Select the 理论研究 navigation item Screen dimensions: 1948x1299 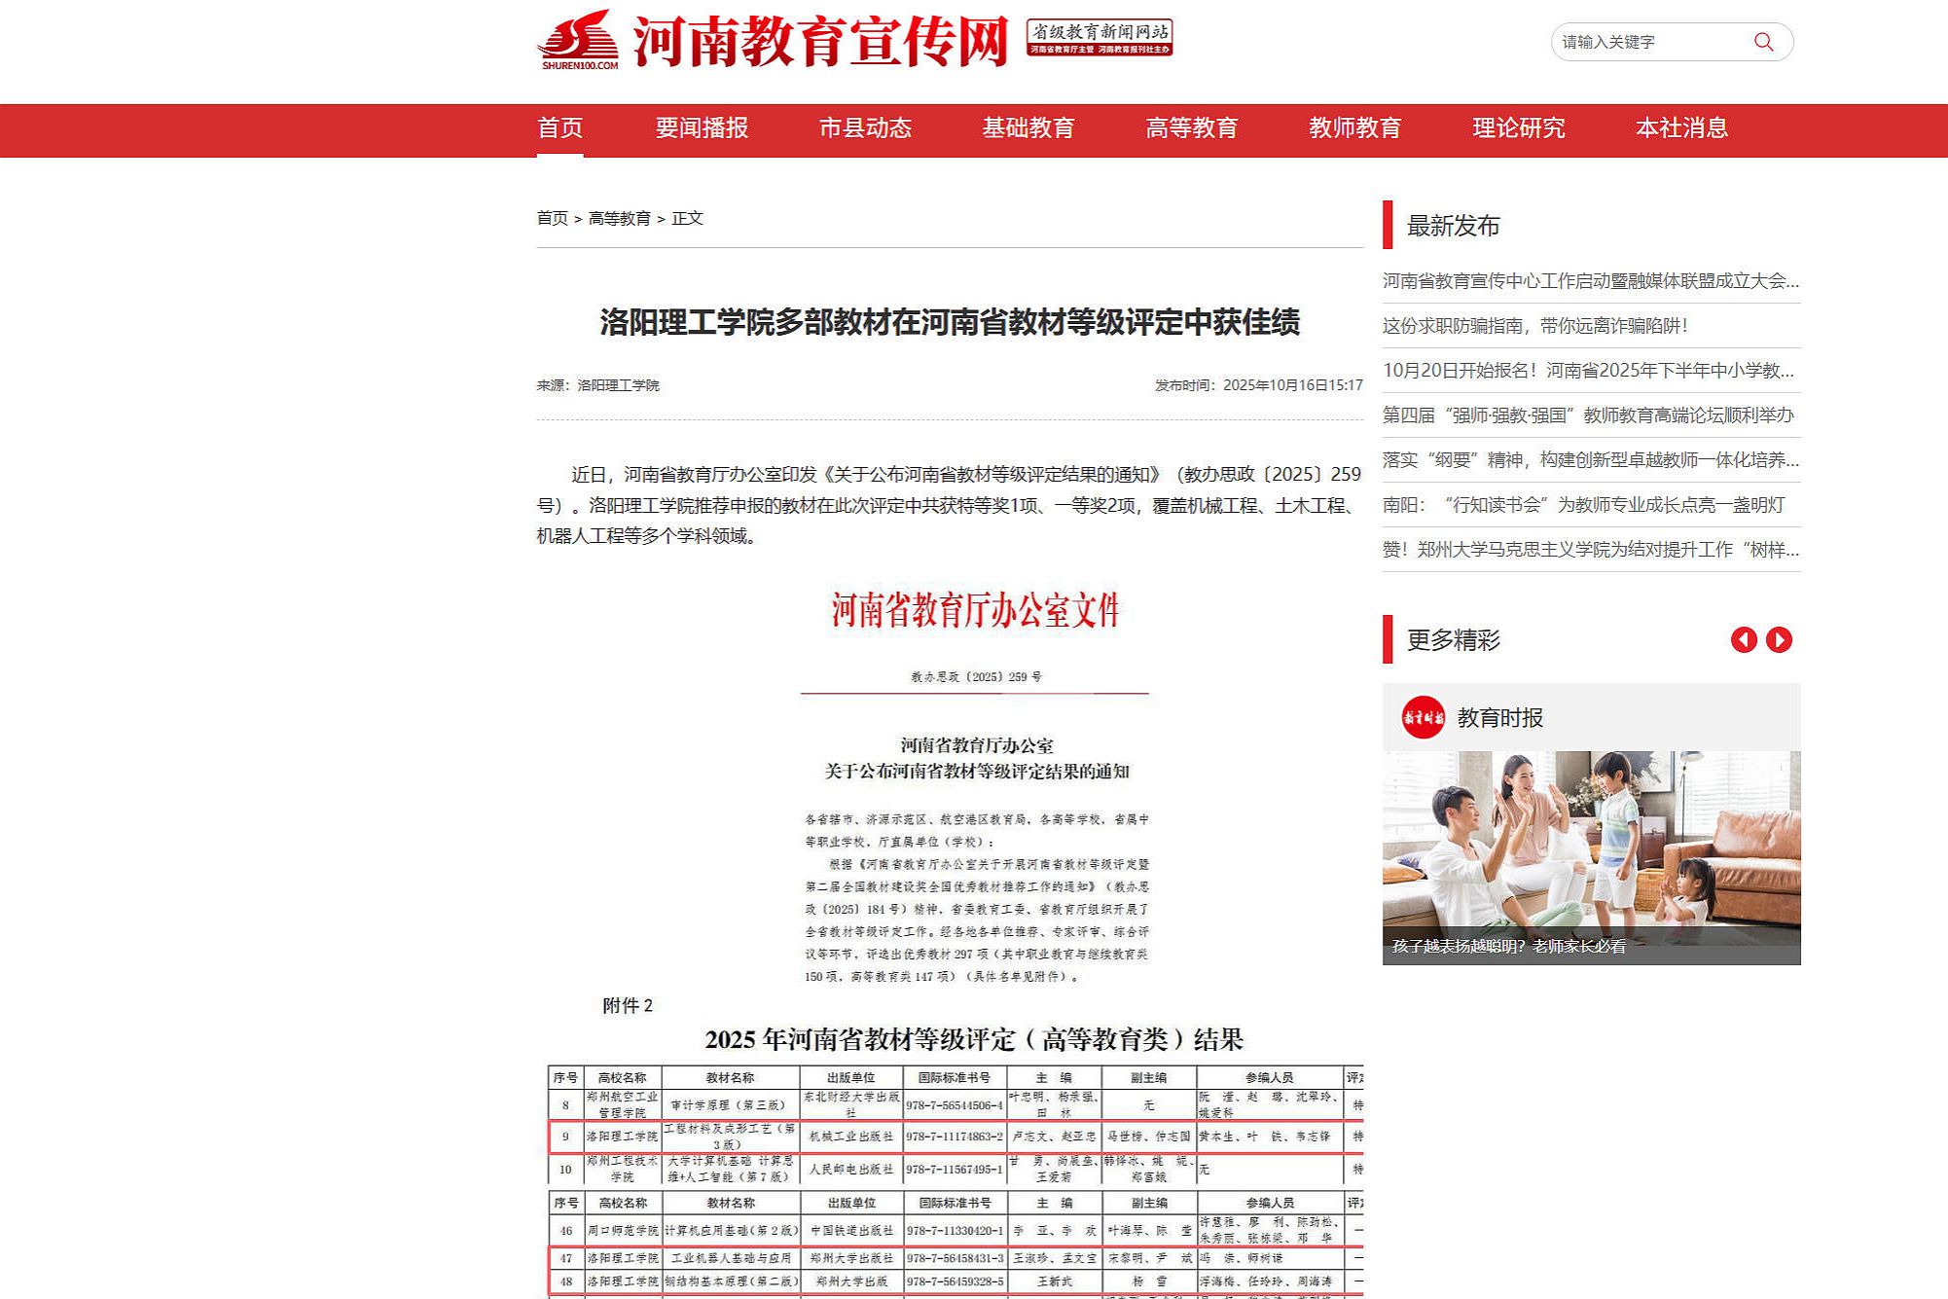pos(1518,128)
